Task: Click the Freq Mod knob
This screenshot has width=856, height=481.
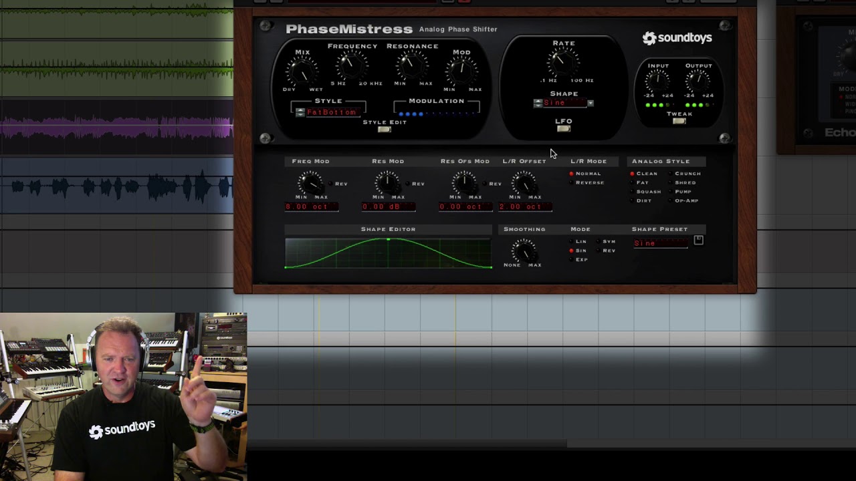Action: (x=310, y=182)
